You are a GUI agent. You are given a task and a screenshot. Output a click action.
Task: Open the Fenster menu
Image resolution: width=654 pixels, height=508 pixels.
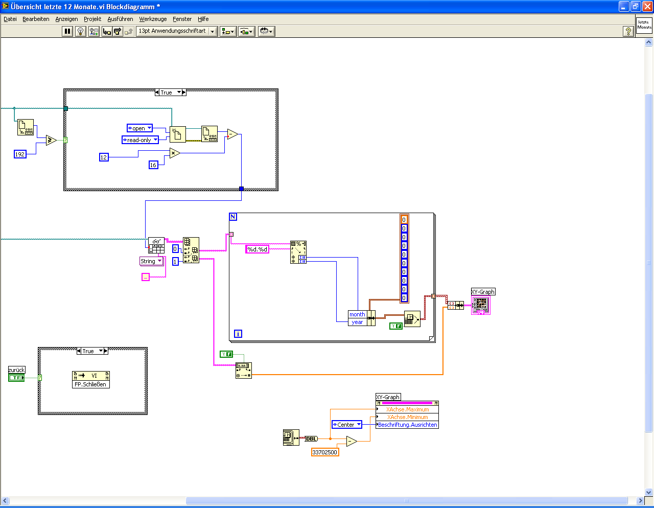(182, 19)
